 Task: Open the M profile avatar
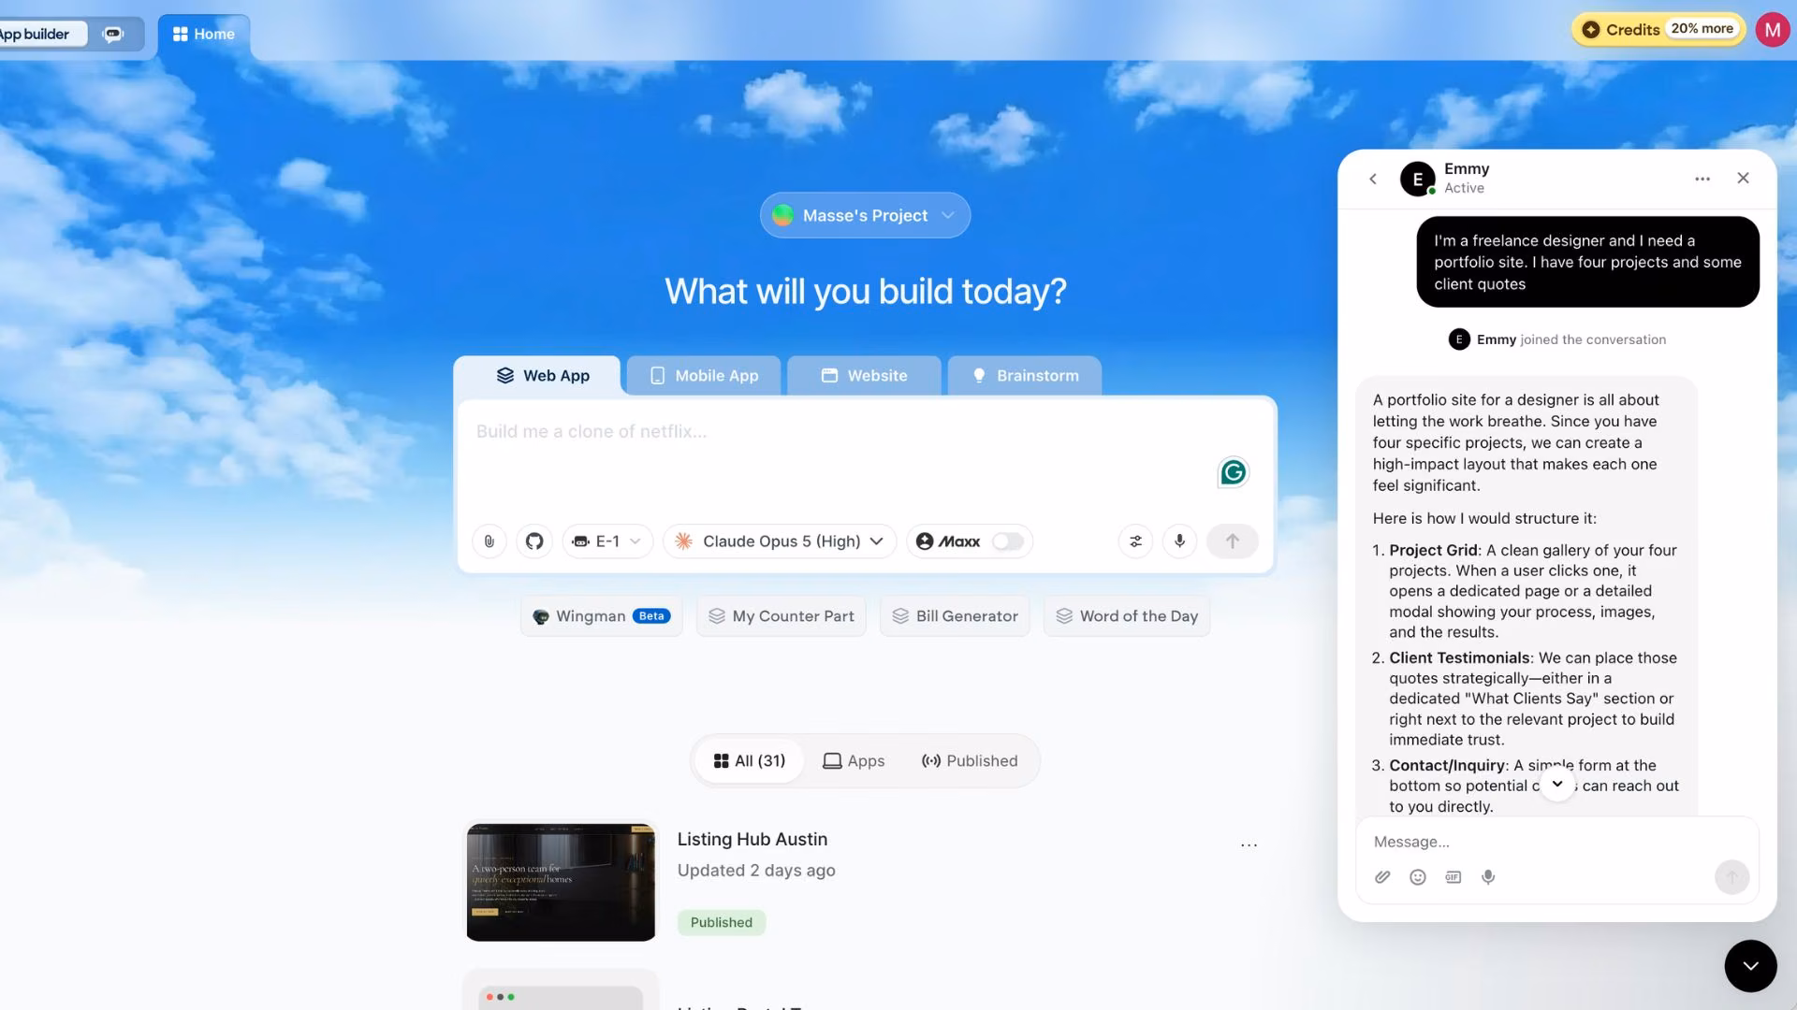click(1772, 30)
